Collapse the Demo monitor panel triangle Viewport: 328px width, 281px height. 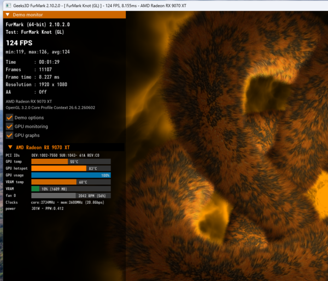(x=8, y=15)
